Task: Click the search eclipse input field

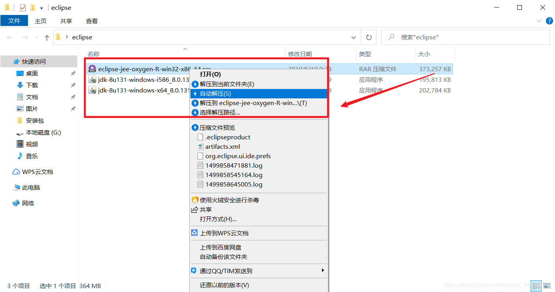Action: 465,37
